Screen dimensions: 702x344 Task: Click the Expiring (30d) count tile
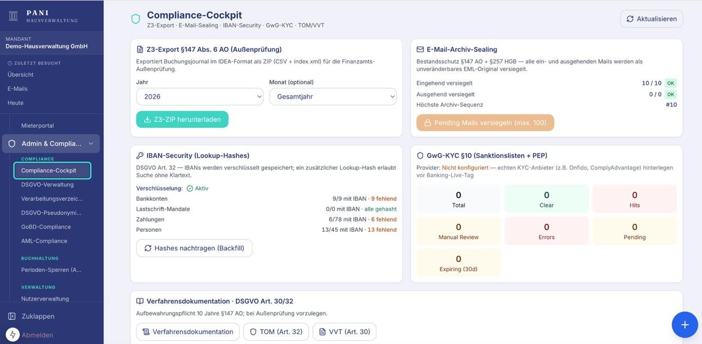coord(458,263)
